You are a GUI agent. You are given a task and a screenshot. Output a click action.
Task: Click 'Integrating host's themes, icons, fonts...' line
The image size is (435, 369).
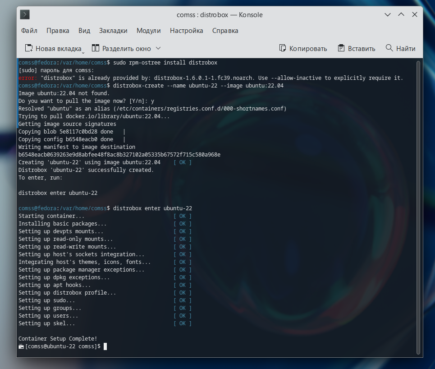tap(84, 262)
